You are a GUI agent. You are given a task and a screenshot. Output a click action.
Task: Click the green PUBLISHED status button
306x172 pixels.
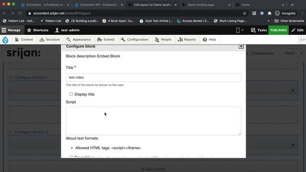[278, 30]
